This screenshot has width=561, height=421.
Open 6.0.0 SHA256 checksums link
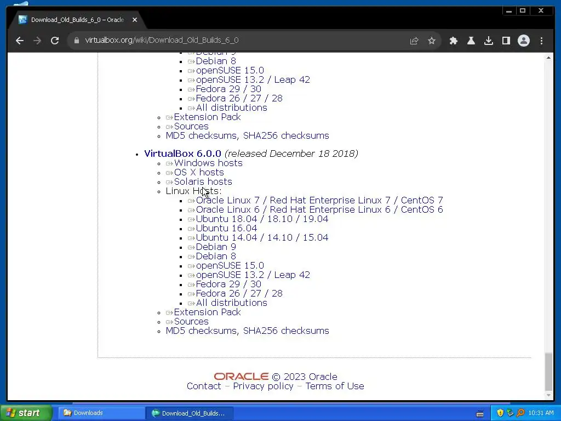click(x=286, y=331)
